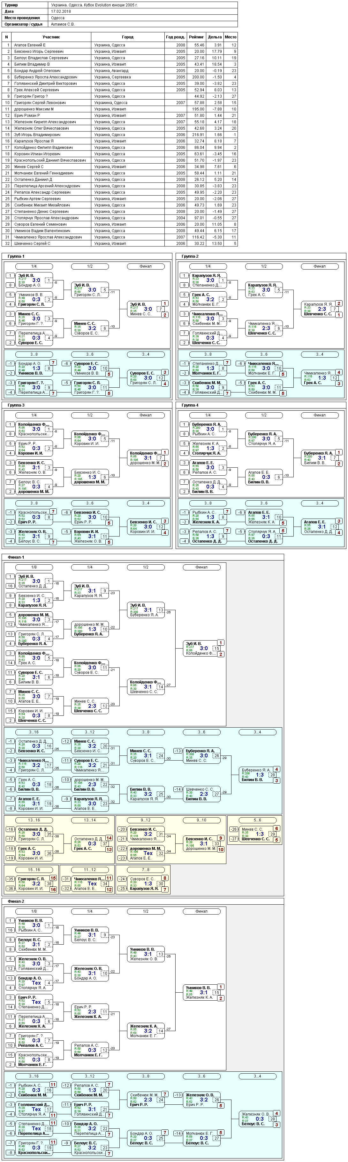The height and width of the screenshot is (1162, 348).
Task: Click the '1/2' stage label in Группа-2
Action: [x=264, y=266]
